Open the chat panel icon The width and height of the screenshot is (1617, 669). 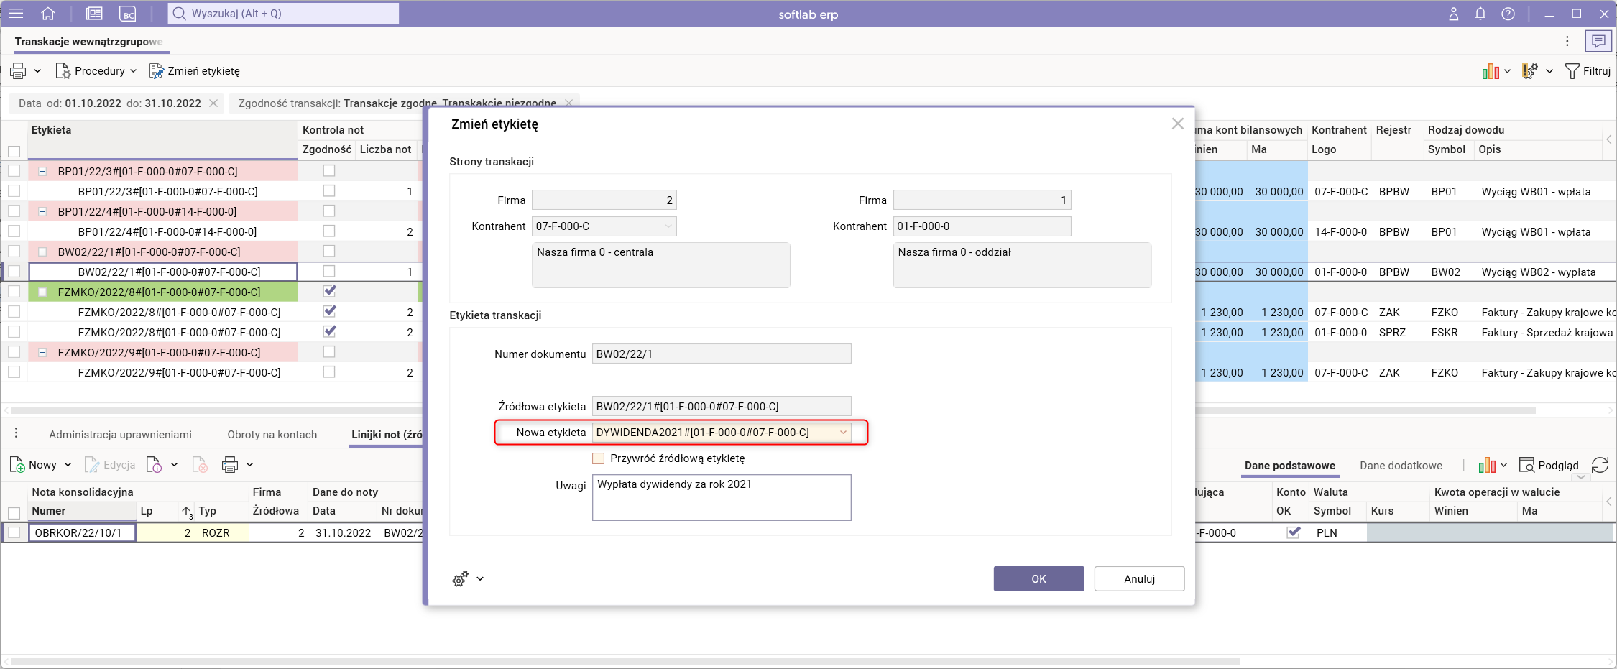[1598, 42]
